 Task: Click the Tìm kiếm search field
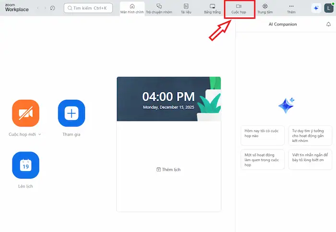pyautogui.click(x=88, y=8)
